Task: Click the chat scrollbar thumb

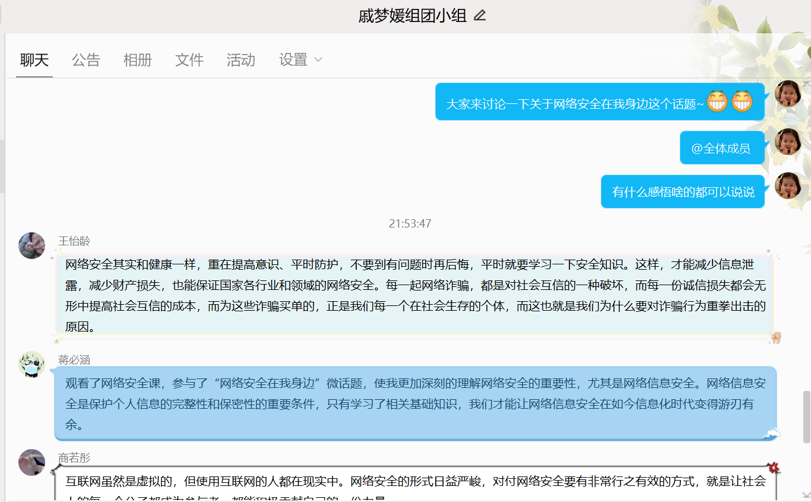Action: click(806, 416)
